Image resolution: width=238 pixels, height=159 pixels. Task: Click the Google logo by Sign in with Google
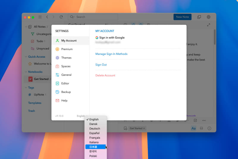[x=97, y=38]
